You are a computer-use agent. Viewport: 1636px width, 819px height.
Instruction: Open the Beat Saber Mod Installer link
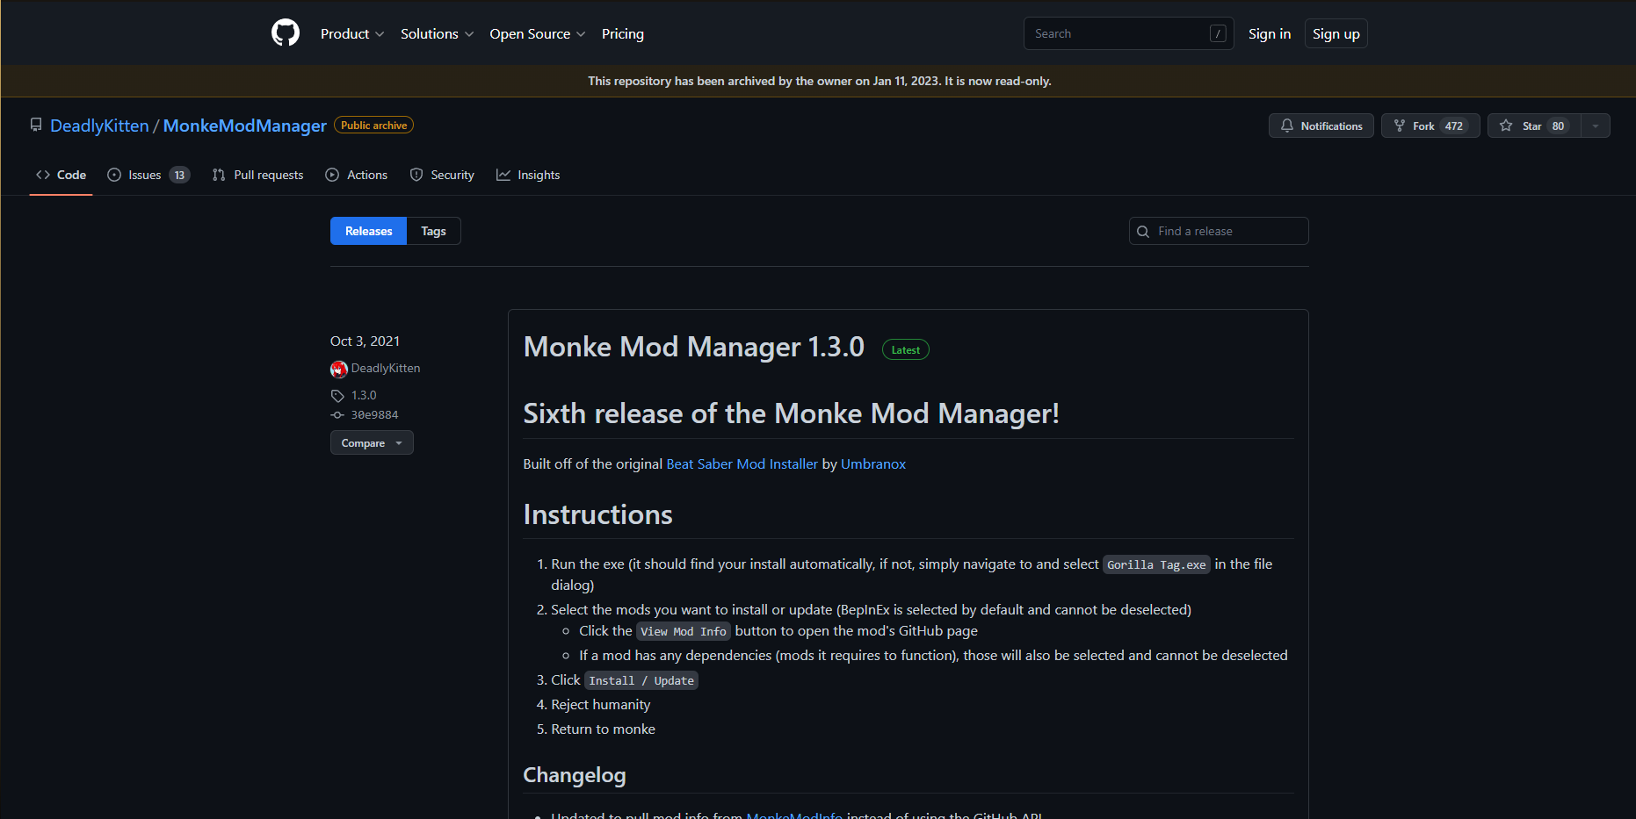(742, 463)
